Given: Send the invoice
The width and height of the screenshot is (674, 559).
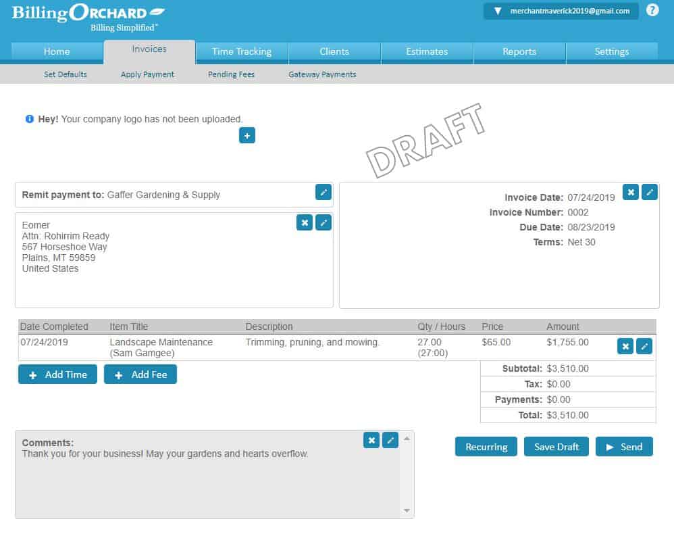Looking at the screenshot, I should coord(624,447).
